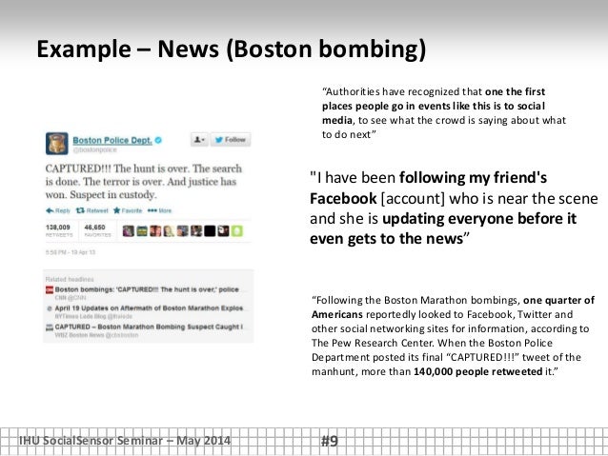Click the 138,009 retweets count
Image resolution: width=608 pixels, height=456 pixels.
[x=58, y=230]
